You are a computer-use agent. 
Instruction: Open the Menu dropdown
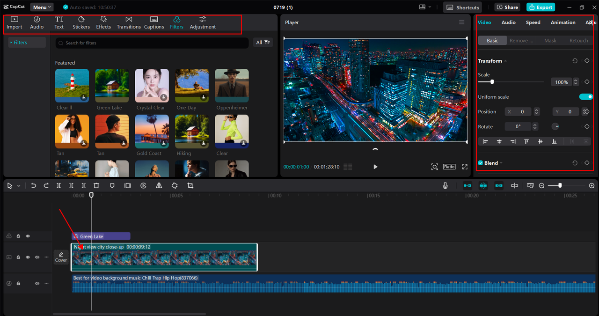pos(42,7)
